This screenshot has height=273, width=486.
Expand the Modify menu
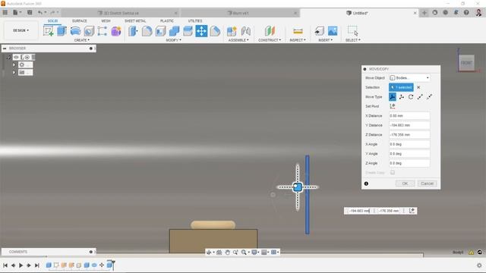[x=174, y=40]
